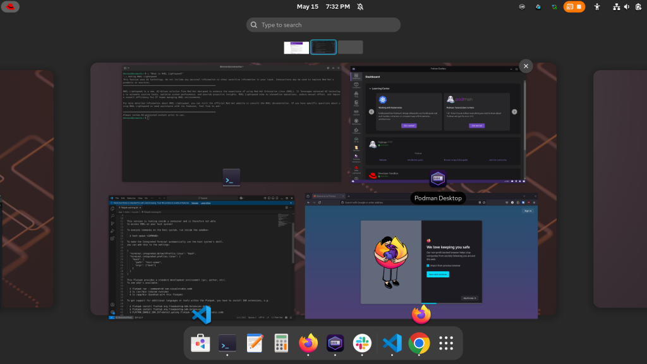Open the Red Hat Activities button

pyautogui.click(x=10, y=6)
